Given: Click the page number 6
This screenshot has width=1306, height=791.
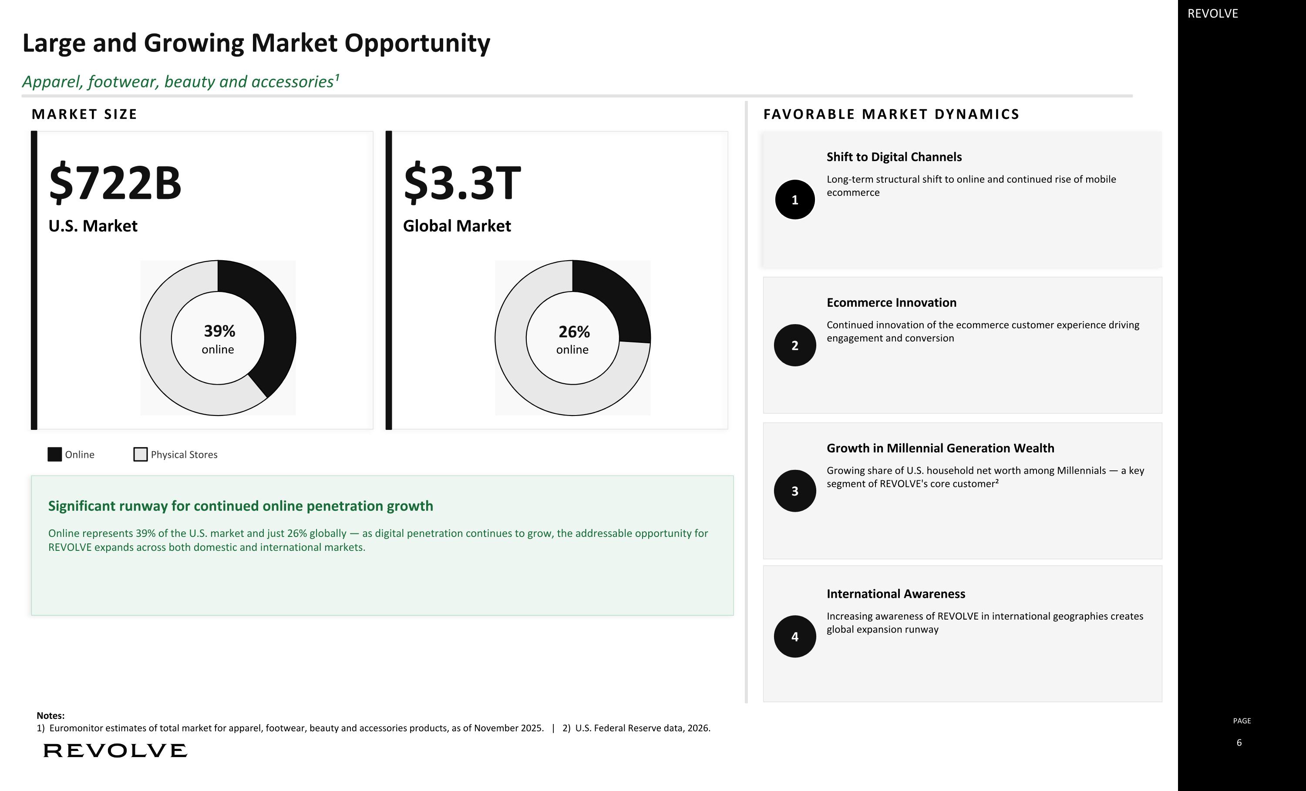Looking at the screenshot, I should coord(1239,743).
